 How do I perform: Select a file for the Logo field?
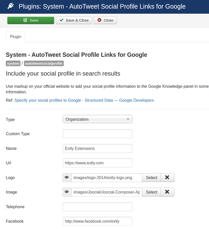point(152,178)
